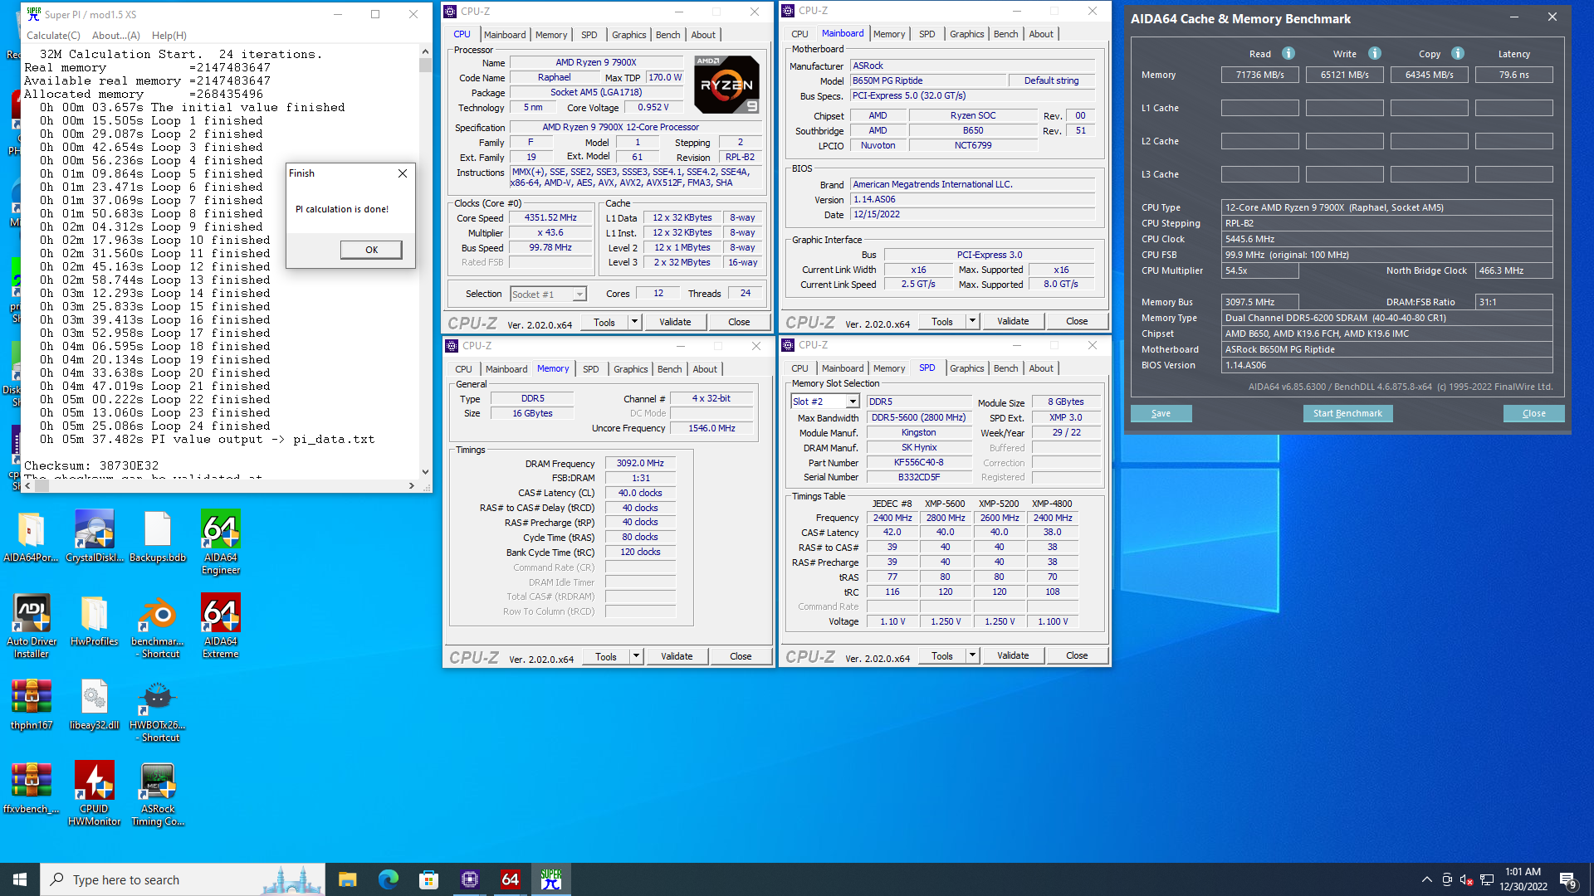Click CPU-Z icon in taskbar
Image resolution: width=1594 pixels, height=896 pixels.
tap(470, 879)
